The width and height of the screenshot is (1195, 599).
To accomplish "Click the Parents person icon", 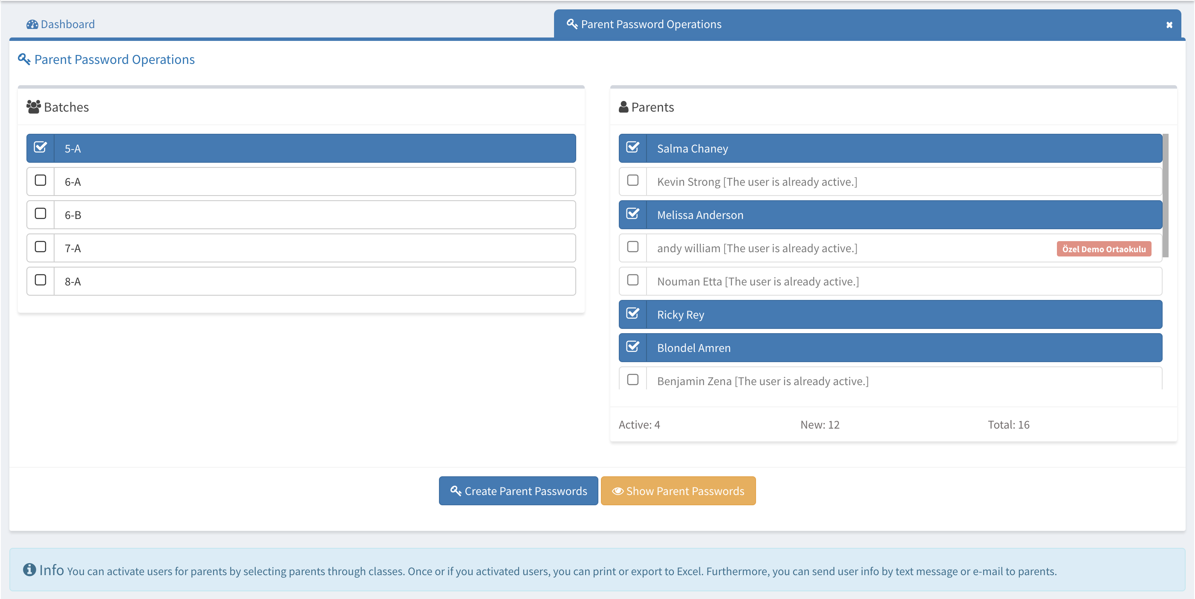I will 623,107.
